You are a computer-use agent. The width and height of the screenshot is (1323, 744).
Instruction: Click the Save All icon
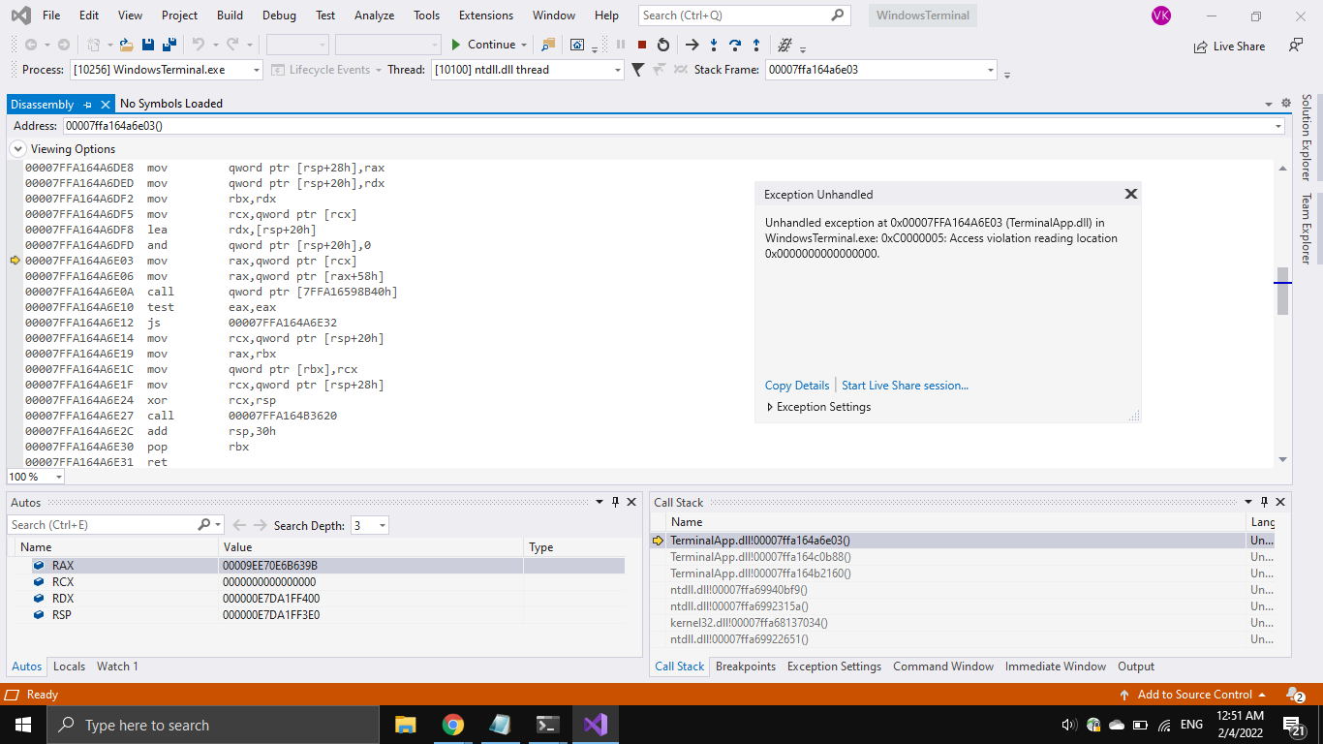[x=169, y=45]
